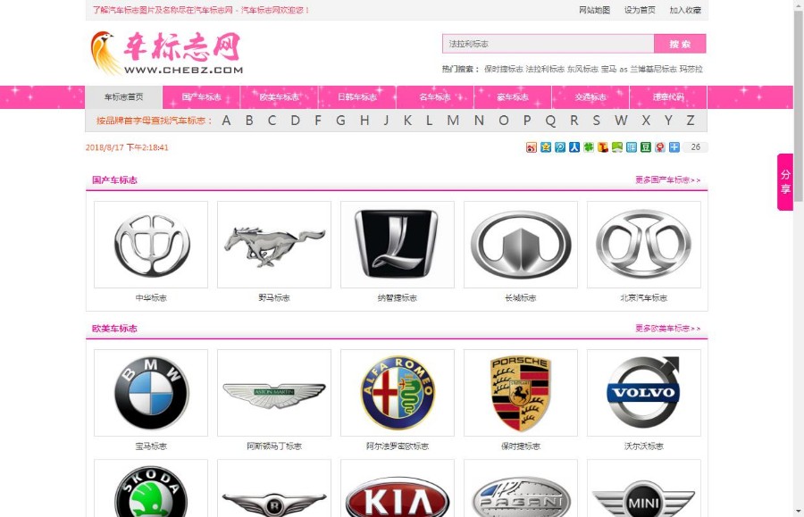
Task: Open 网站地图 link
Action: (594, 10)
